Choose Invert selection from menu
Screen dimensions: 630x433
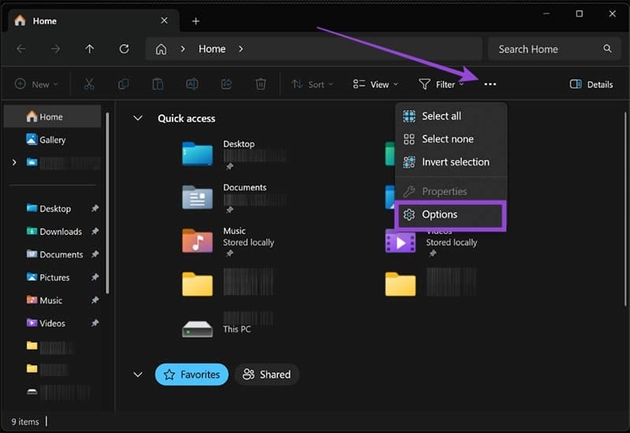pyautogui.click(x=454, y=162)
